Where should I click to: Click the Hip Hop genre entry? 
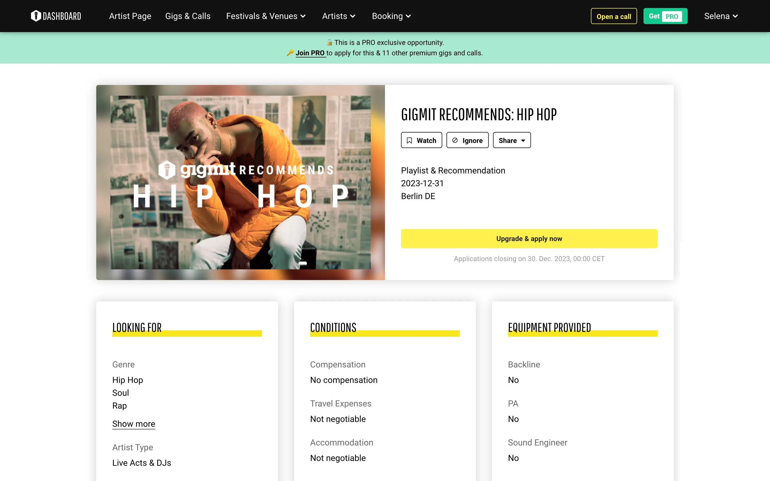click(x=128, y=380)
